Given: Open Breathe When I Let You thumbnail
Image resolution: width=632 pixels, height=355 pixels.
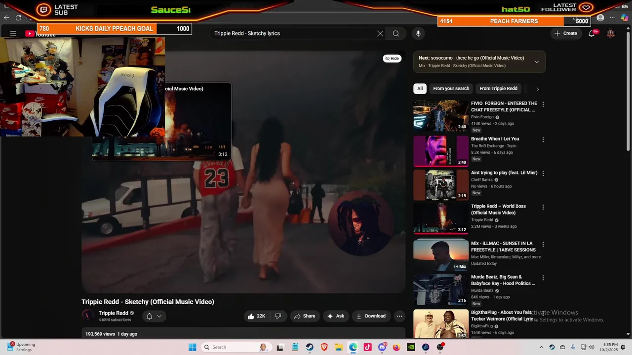Looking at the screenshot, I should click(x=441, y=151).
